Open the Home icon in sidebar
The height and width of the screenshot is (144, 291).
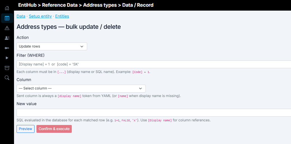coord(7,8)
